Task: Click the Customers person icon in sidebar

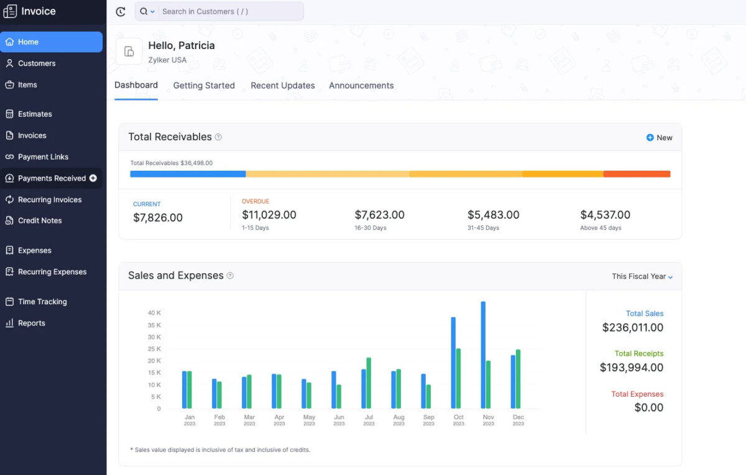Action: [x=9, y=63]
